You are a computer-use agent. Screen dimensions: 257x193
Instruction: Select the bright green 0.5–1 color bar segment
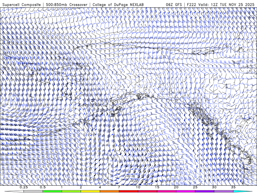tap(52, 191)
